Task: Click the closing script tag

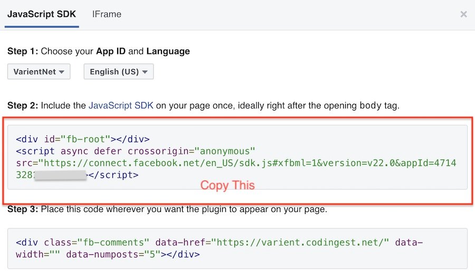Action: pos(113,175)
